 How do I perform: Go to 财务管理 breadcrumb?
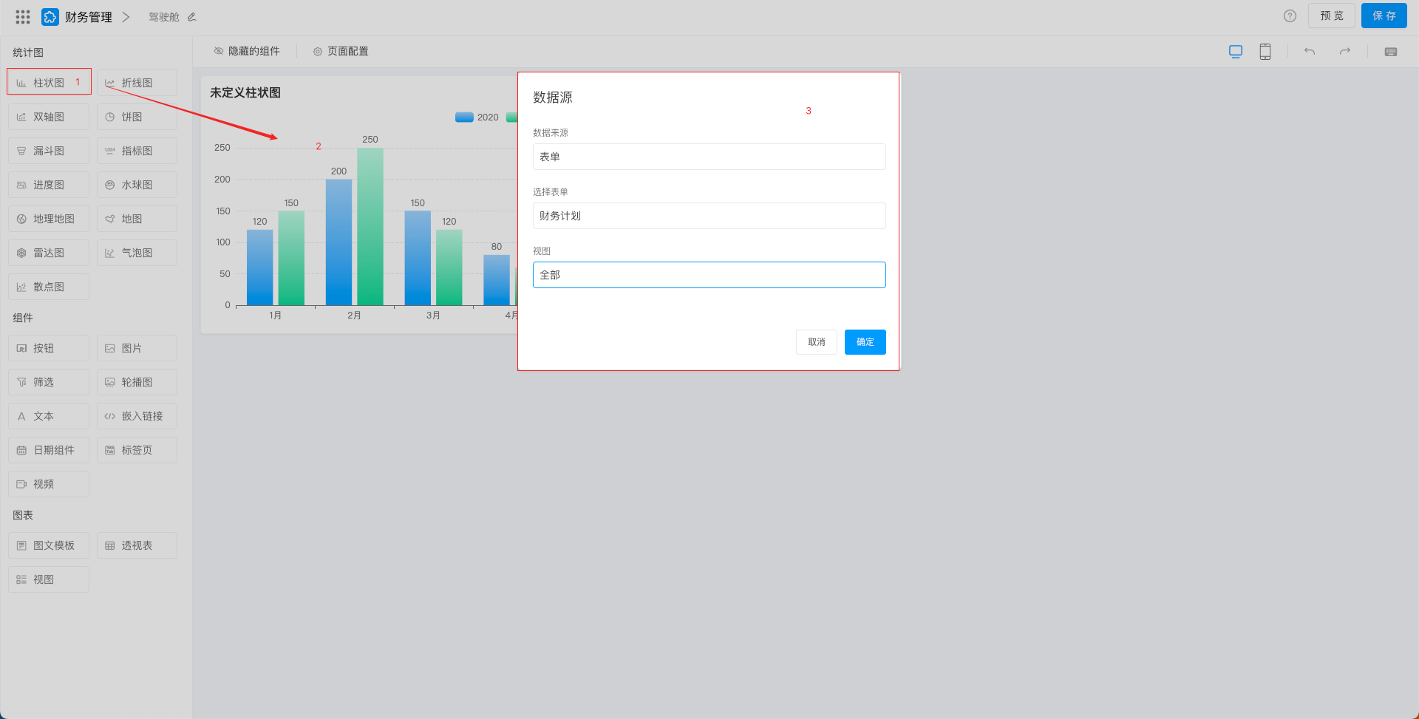click(x=88, y=17)
